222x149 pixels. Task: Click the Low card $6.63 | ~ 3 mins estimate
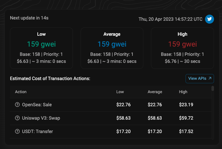pos(41,61)
